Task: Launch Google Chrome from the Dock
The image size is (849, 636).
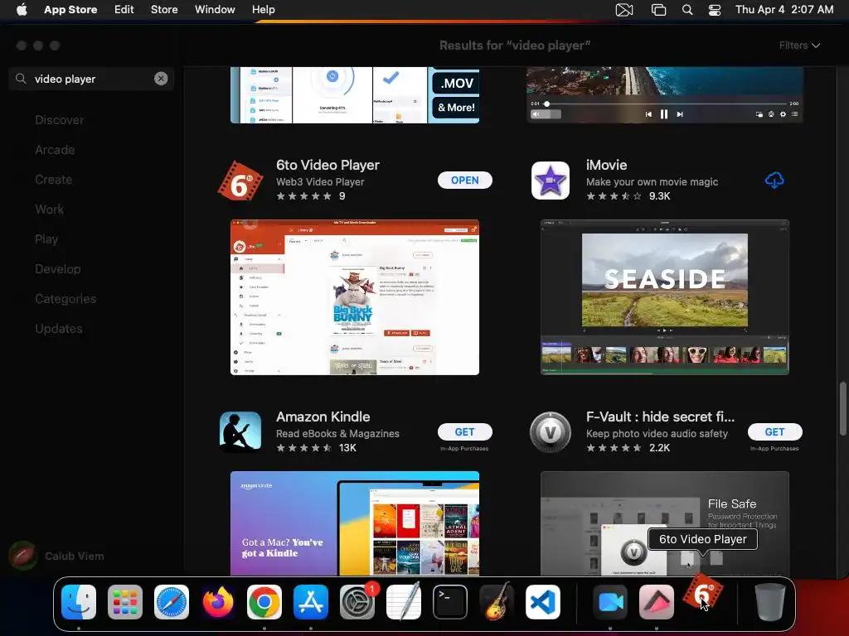Action: pyautogui.click(x=264, y=602)
